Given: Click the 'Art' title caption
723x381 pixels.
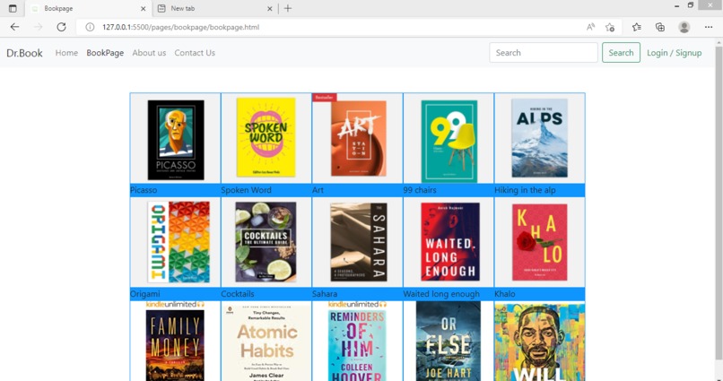Looking at the screenshot, I should tap(318, 190).
